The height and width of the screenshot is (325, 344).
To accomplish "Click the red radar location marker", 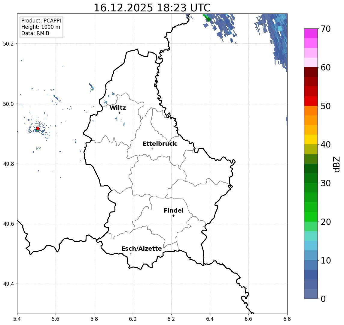I will point(38,129).
